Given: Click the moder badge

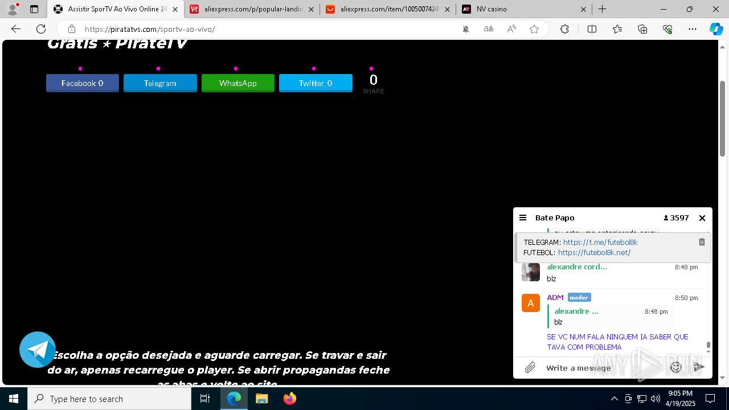Looking at the screenshot, I should tap(579, 297).
